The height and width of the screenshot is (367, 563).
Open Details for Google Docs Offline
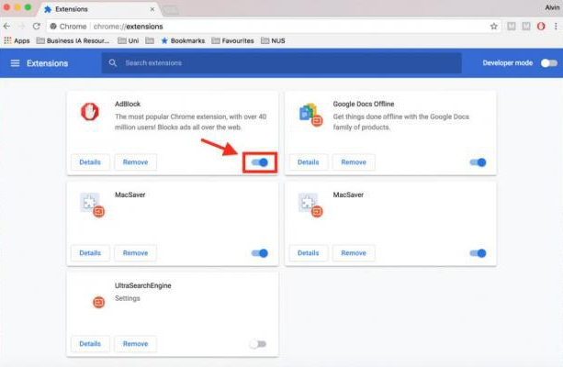[x=308, y=162]
